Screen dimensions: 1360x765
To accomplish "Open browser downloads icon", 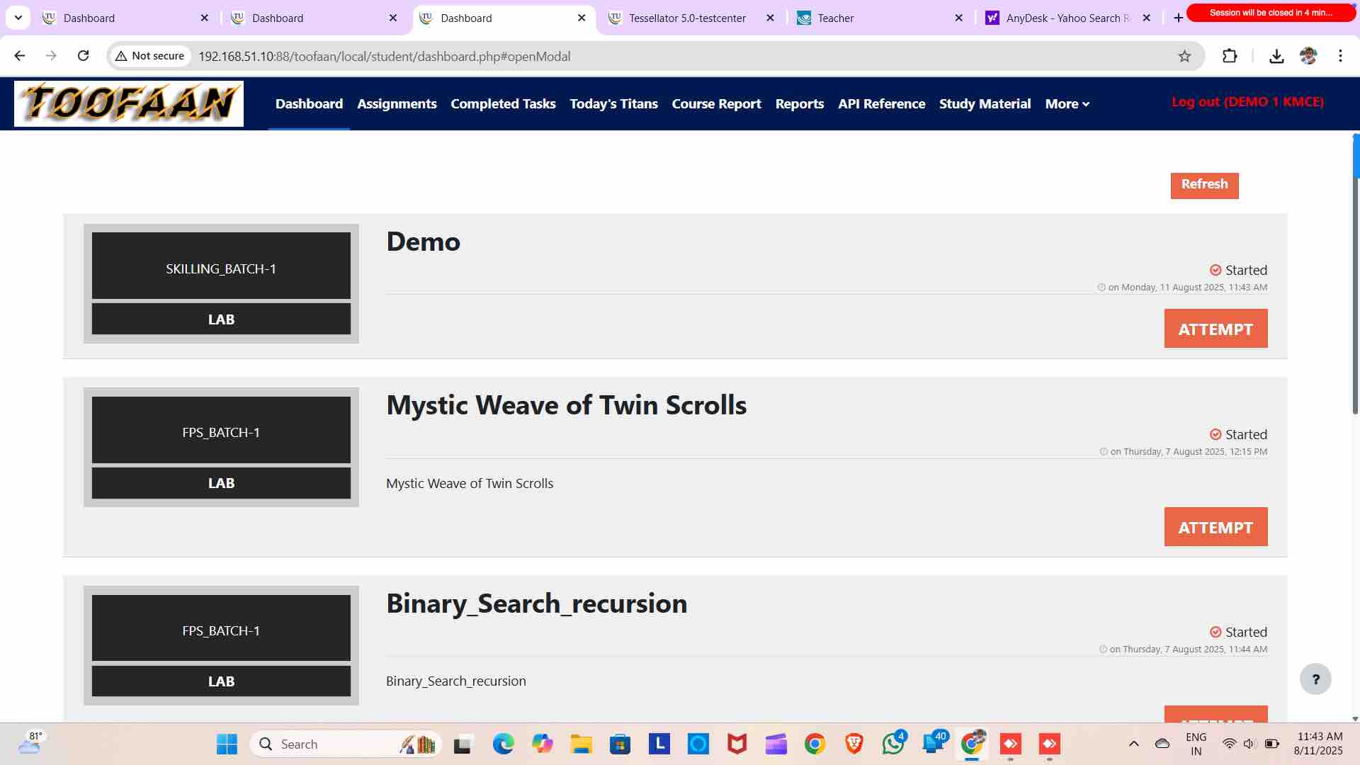I will [x=1276, y=56].
